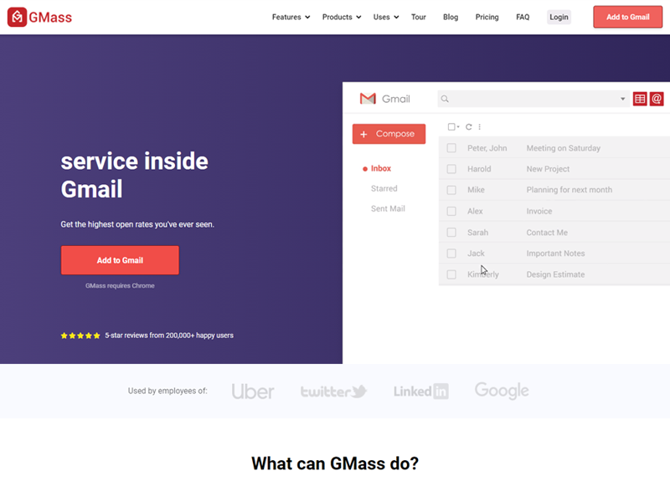Click the GMass logo icon

[x=17, y=17]
